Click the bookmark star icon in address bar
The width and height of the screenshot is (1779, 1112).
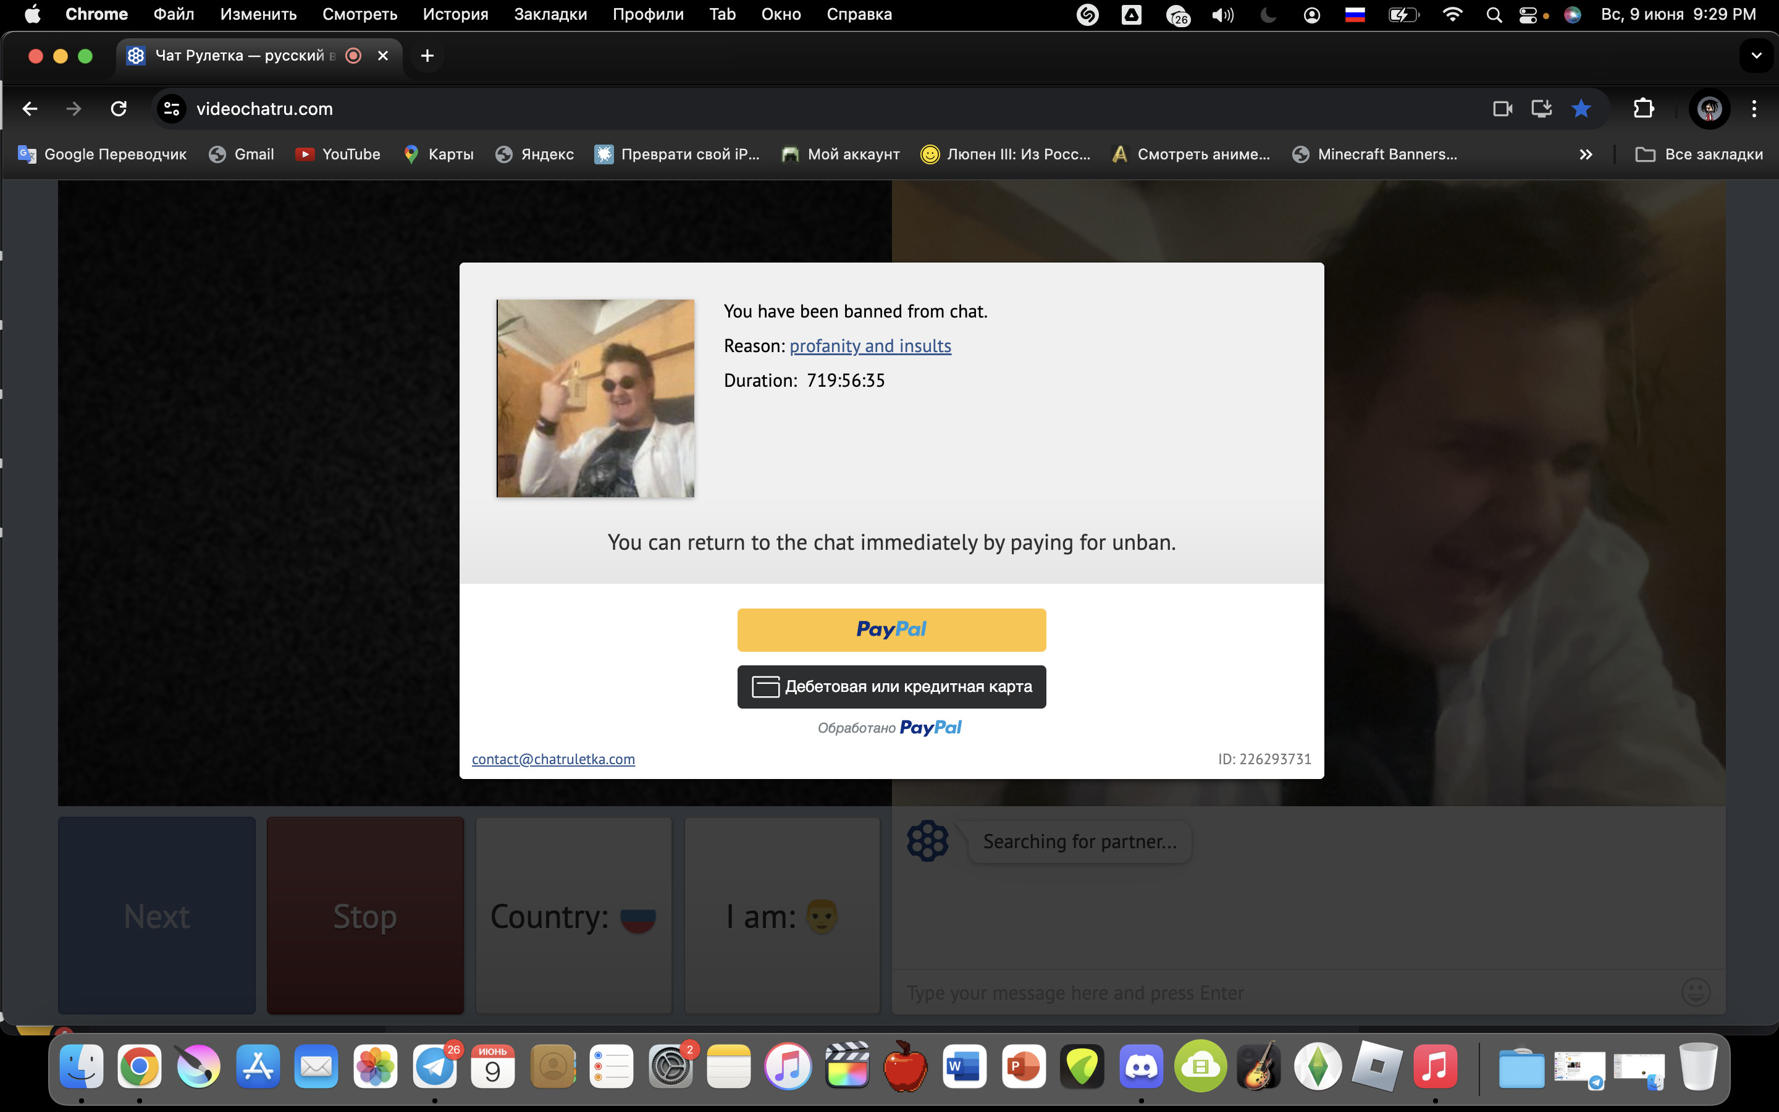tap(1581, 109)
